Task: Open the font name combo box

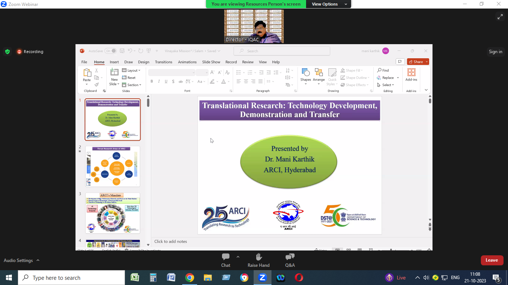Action: [x=172, y=72]
